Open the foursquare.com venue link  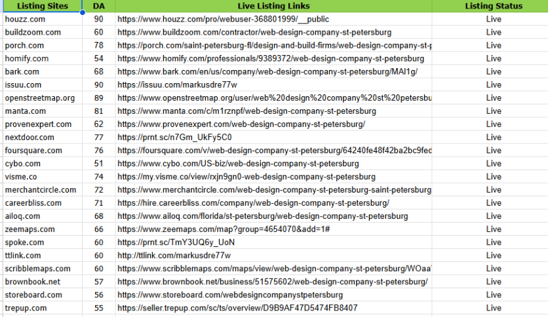[275, 151]
